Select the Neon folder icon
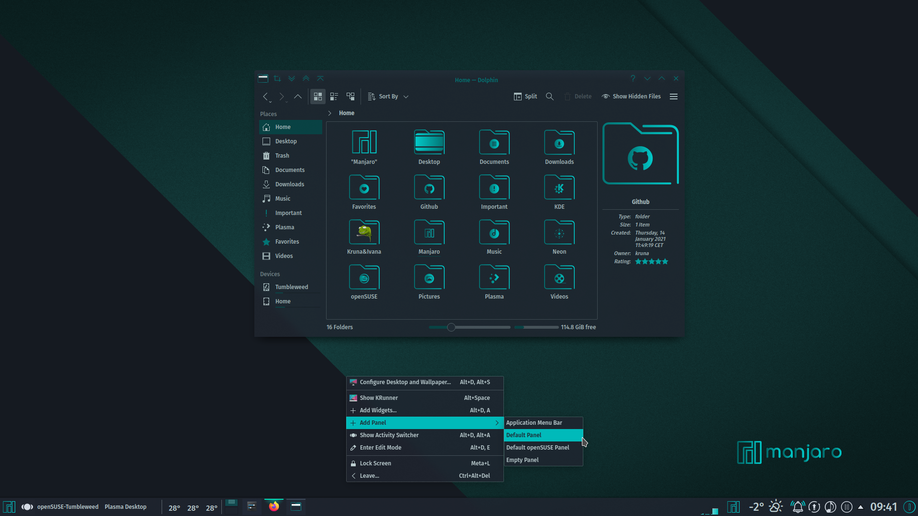This screenshot has width=918, height=516. 559,232
